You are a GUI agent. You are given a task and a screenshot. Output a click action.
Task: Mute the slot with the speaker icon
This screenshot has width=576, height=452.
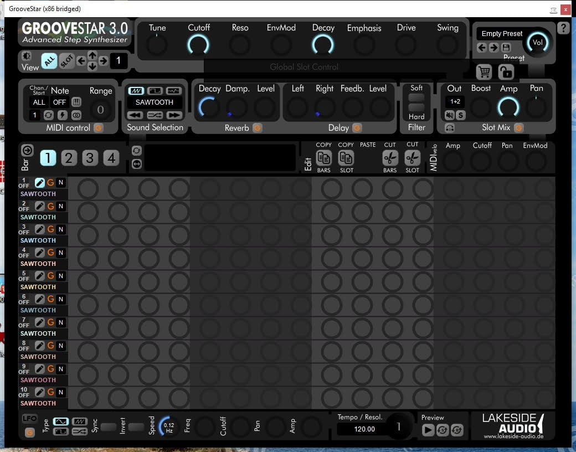coord(450,115)
